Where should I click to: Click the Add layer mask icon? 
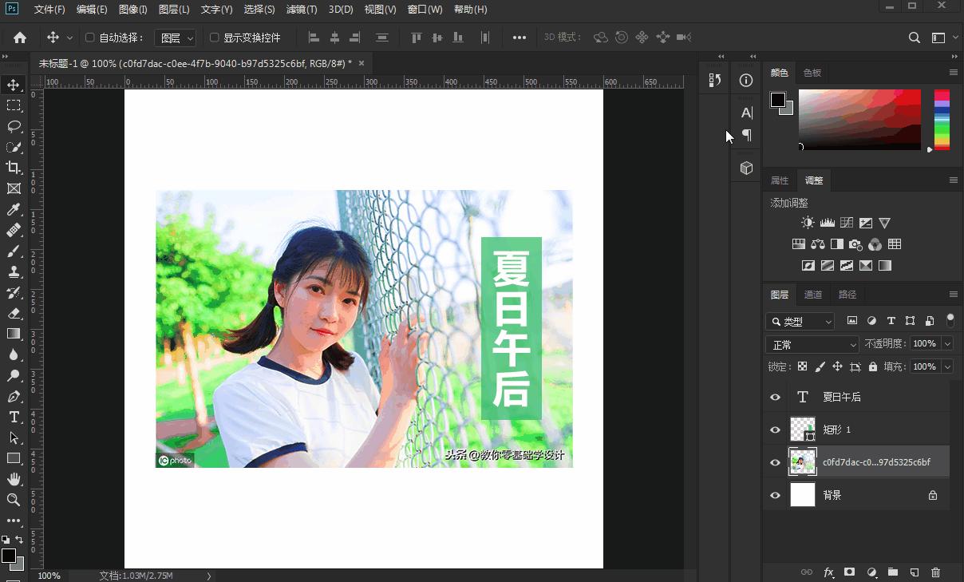(x=850, y=572)
